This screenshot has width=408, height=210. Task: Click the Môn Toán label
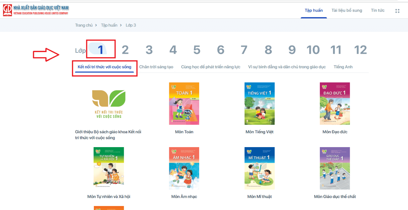[x=184, y=132]
